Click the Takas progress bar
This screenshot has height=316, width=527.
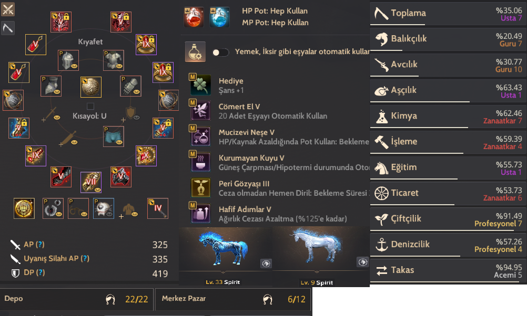448,282
